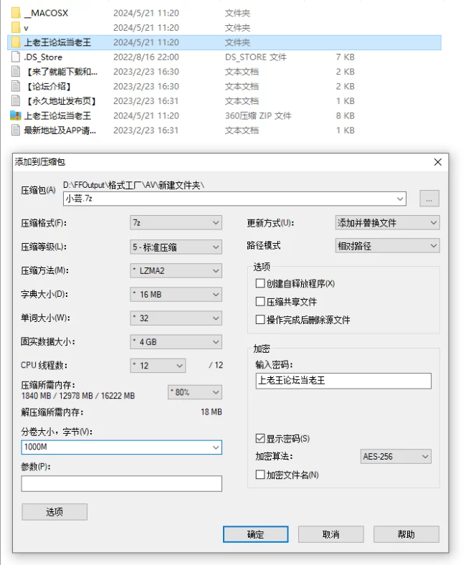Expand the 压缩等级 dropdown
The image size is (476, 565).
pyautogui.click(x=176, y=247)
